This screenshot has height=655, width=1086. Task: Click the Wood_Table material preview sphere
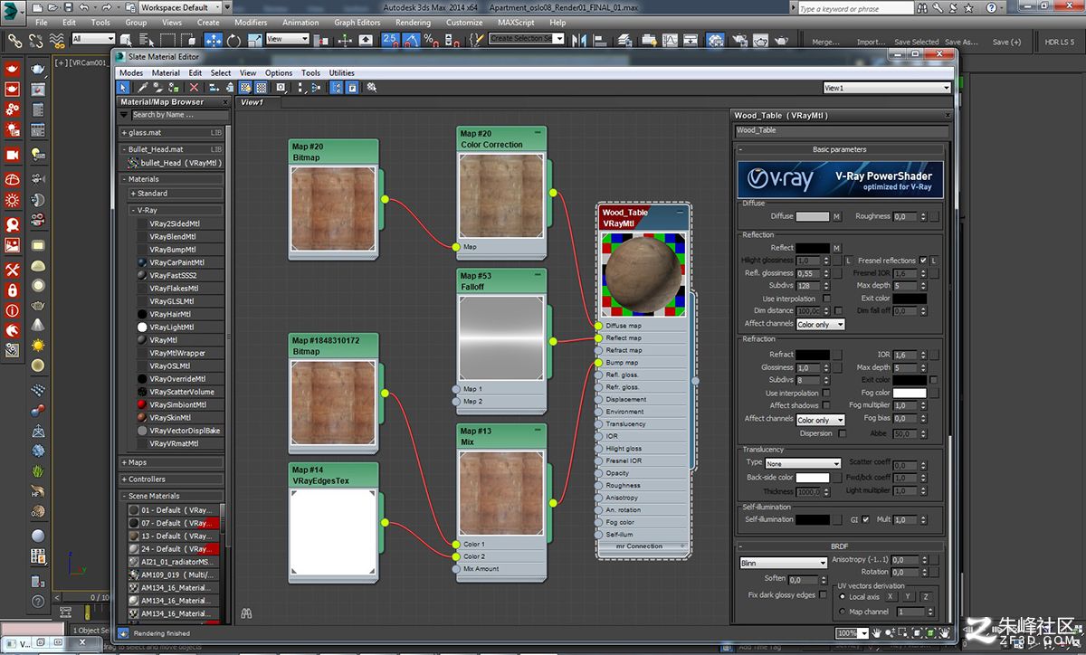pos(644,275)
